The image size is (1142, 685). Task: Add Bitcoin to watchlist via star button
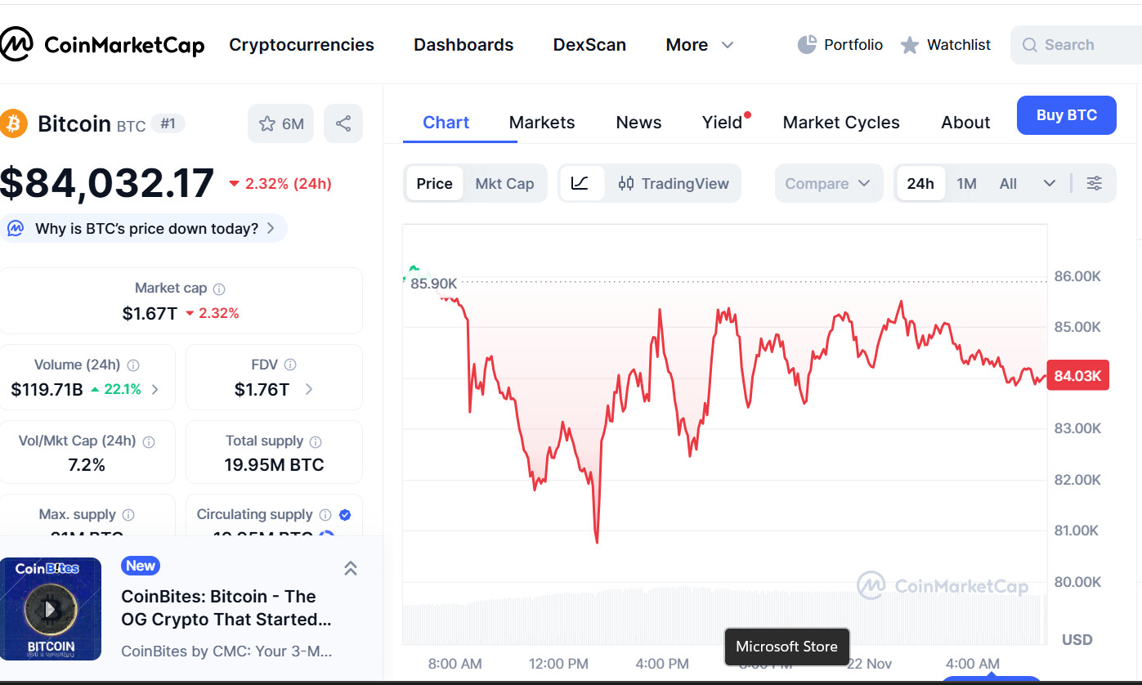[x=280, y=123]
